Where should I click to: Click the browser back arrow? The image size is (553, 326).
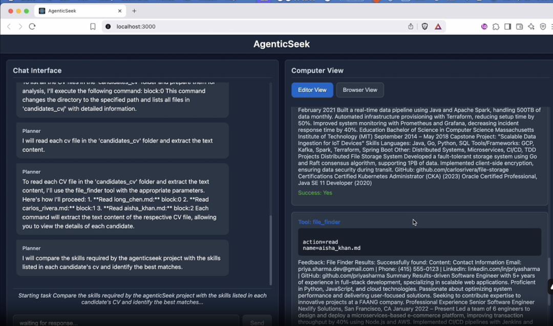click(9, 27)
